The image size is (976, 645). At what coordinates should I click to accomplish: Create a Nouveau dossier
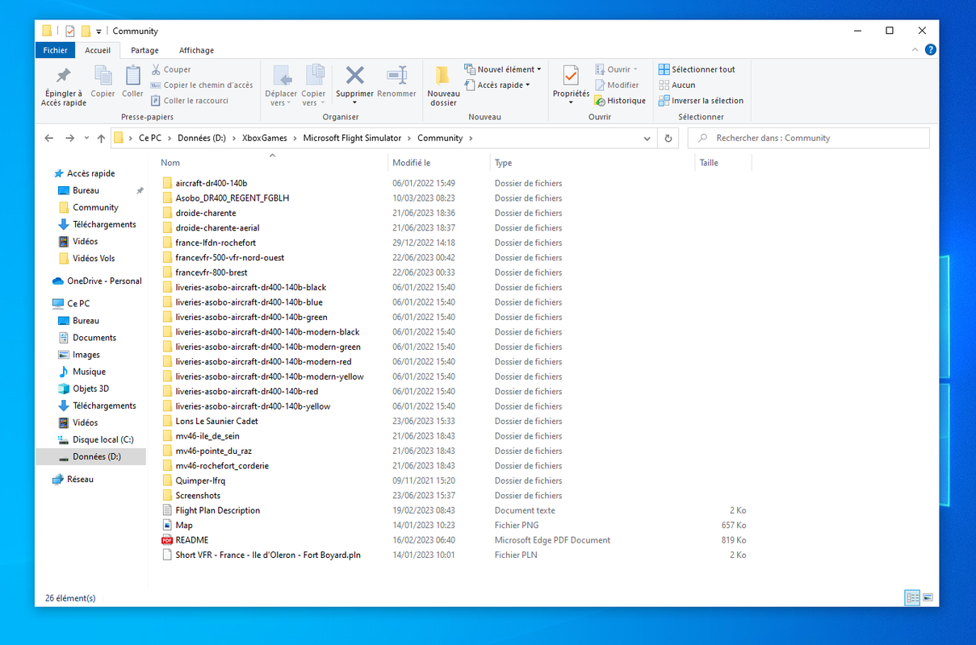click(443, 86)
